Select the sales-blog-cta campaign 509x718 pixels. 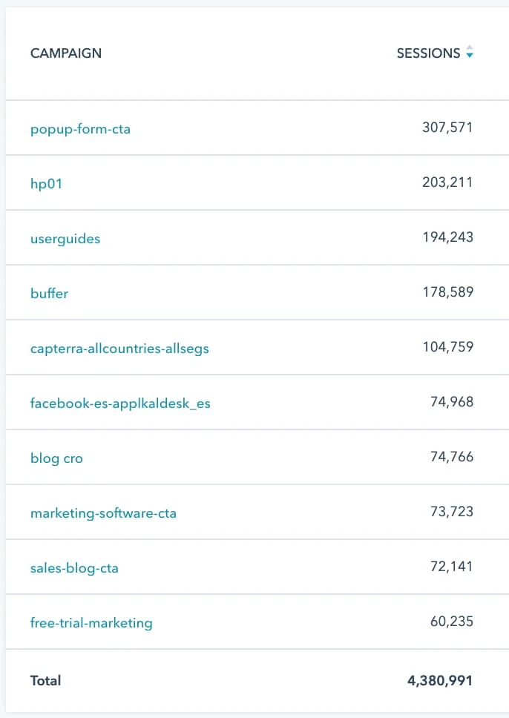(74, 568)
